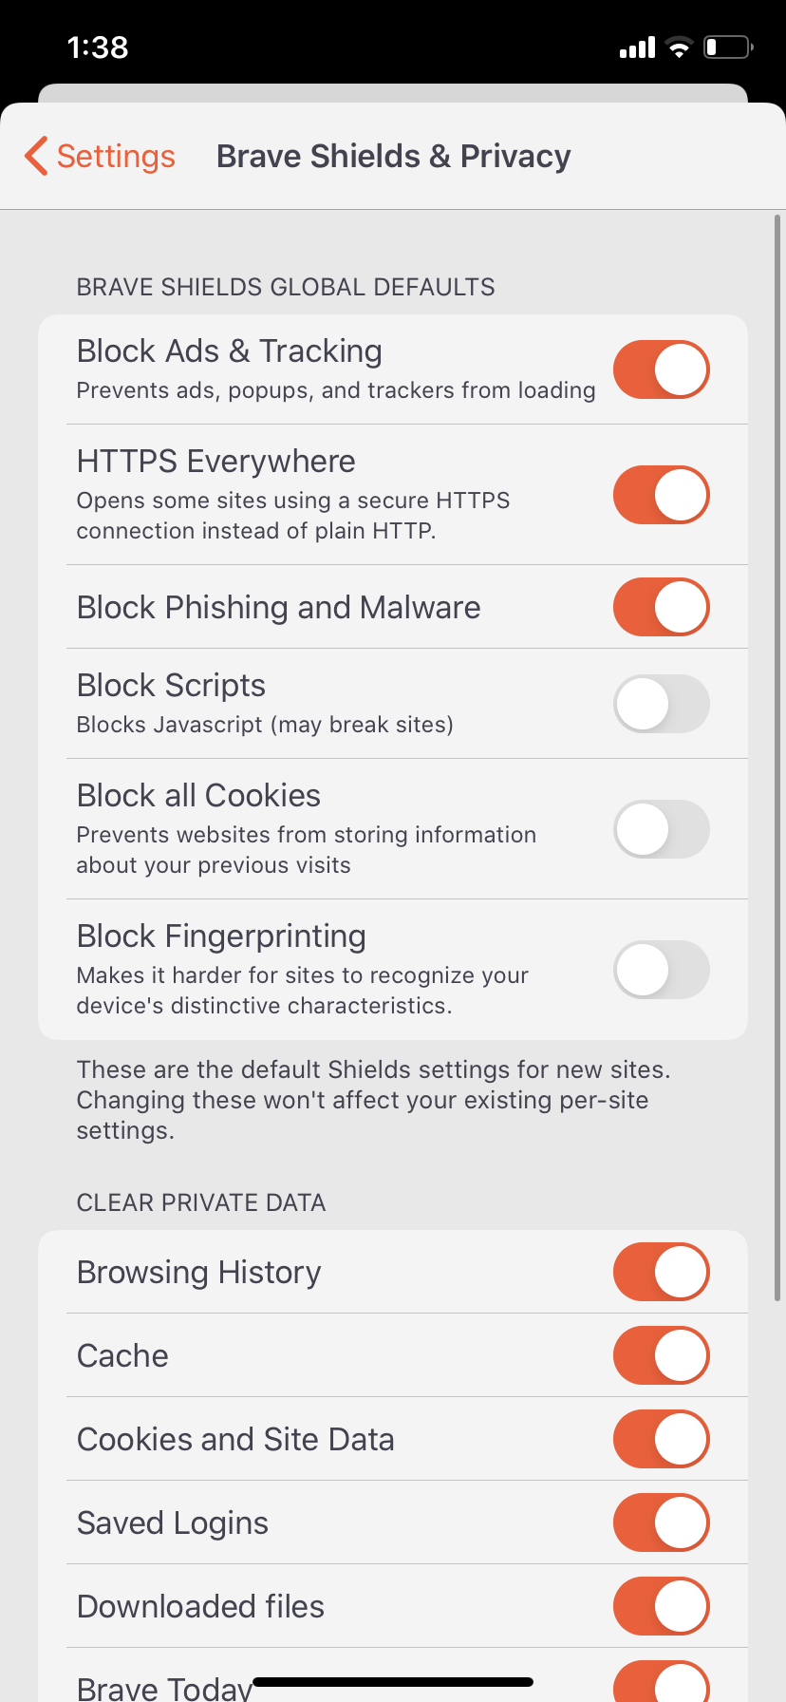786x1702 pixels.
Task: Tap the cellular signal bars icon
Action: (x=637, y=47)
